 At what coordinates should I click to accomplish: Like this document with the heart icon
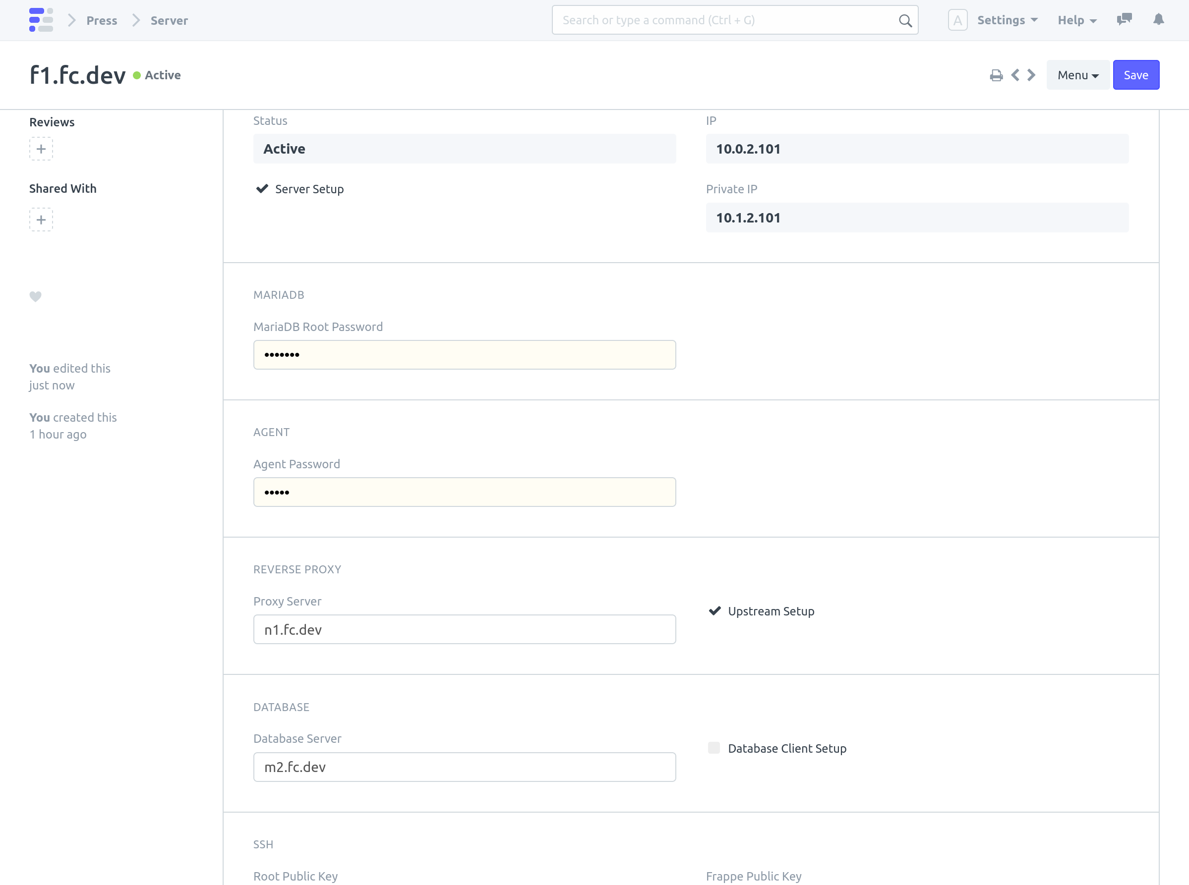35,296
